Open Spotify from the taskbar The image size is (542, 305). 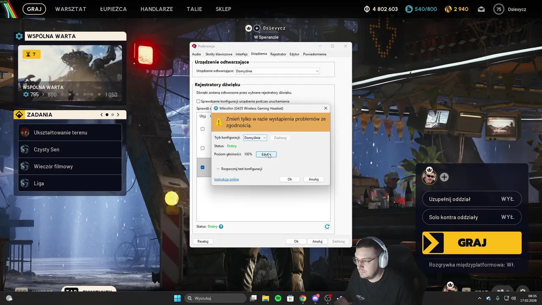click(278, 298)
